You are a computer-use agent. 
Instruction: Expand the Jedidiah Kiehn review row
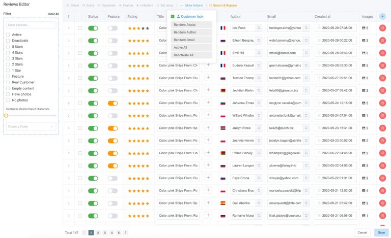click(69, 90)
